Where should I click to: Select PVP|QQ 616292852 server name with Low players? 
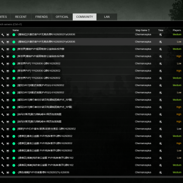41,92
